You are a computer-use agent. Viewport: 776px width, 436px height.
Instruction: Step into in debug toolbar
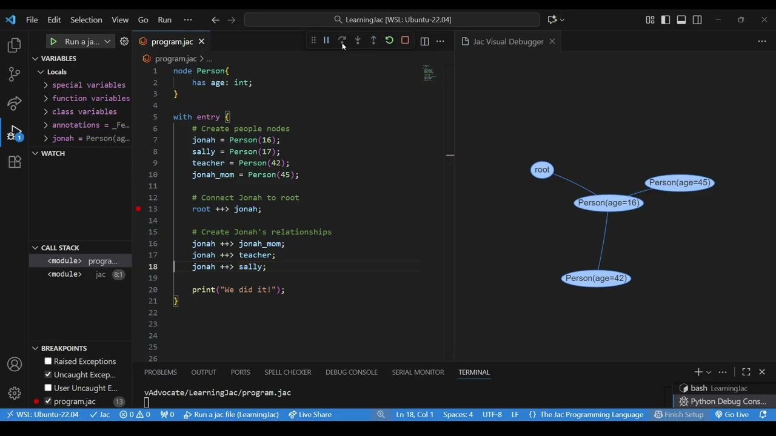358,41
